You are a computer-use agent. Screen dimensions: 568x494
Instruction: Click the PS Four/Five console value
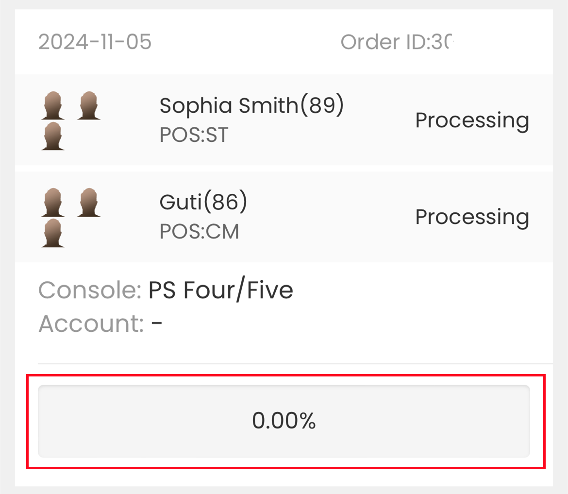pyautogui.click(x=220, y=290)
